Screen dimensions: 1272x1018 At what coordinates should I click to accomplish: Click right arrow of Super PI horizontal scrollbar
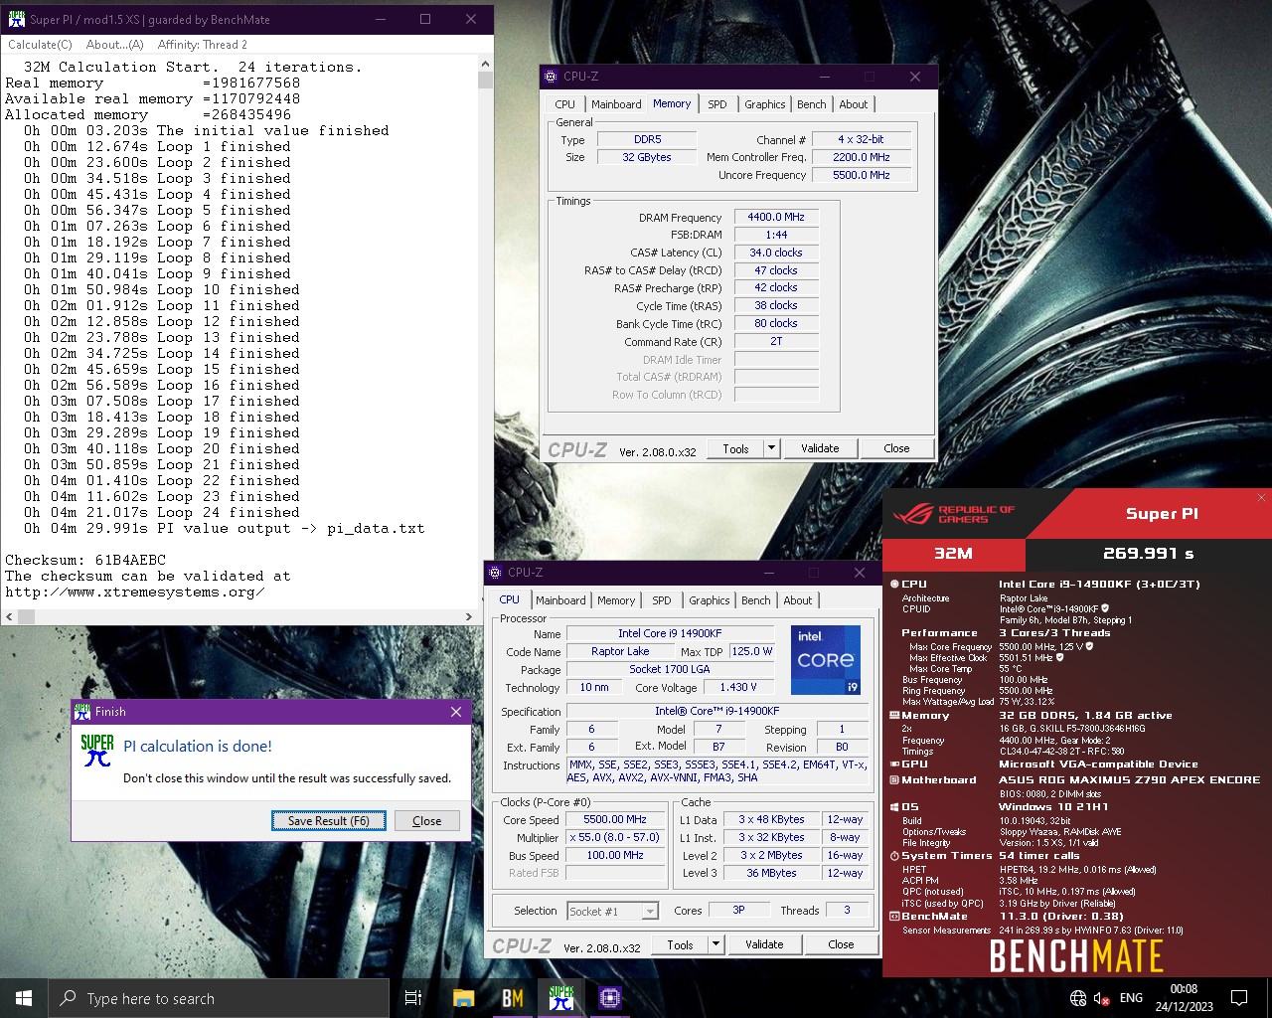coord(469,616)
